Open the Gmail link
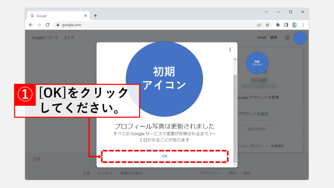Image resolution: width=334 pixels, height=188 pixels. (x=262, y=38)
